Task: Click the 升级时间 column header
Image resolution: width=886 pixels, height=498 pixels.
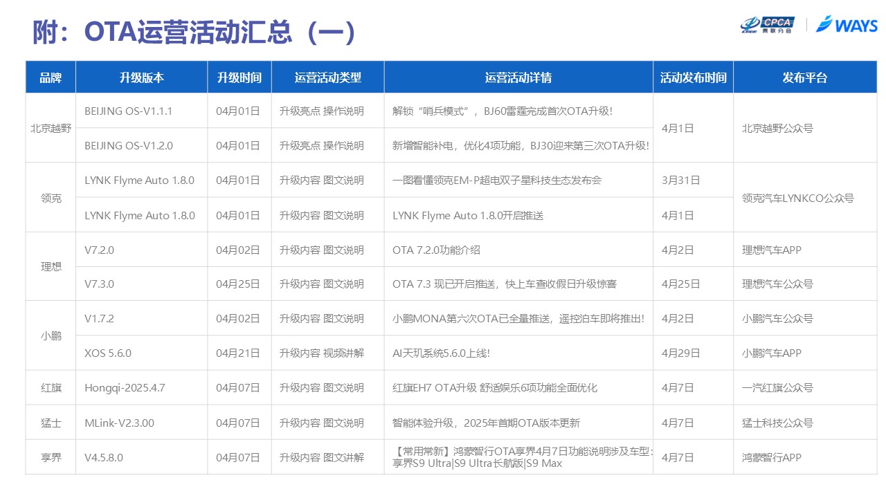Action: point(239,77)
